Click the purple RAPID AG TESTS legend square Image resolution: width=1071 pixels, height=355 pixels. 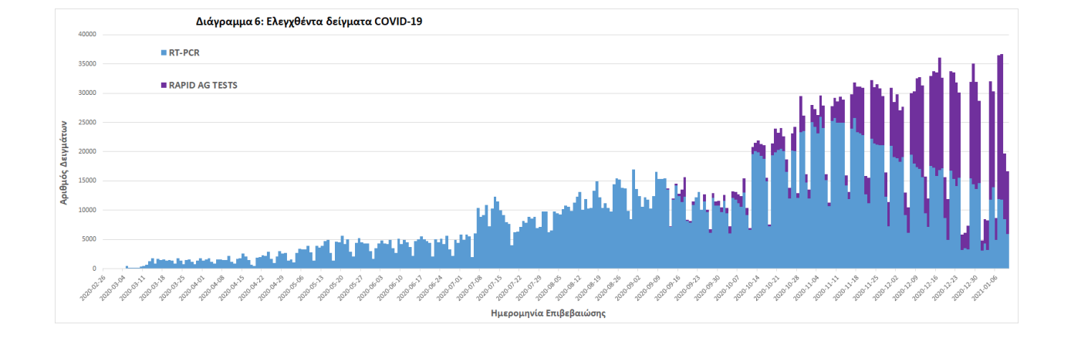point(164,86)
